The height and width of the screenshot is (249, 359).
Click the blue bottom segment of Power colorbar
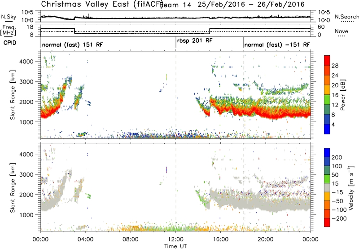point(327,129)
